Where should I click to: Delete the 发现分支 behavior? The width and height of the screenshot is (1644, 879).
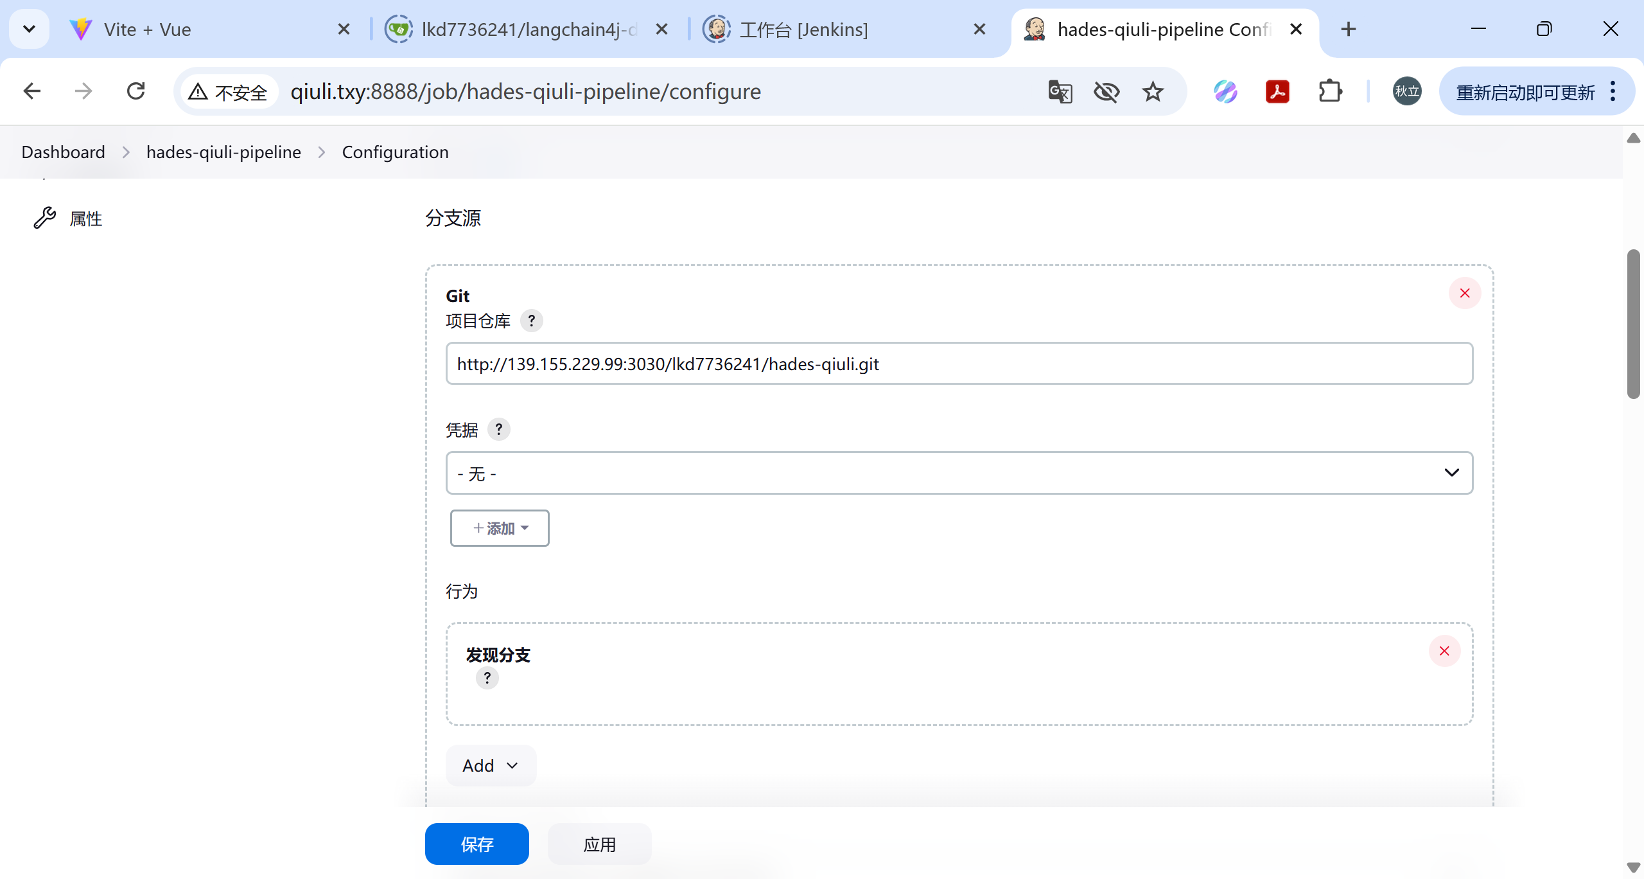(x=1444, y=651)
